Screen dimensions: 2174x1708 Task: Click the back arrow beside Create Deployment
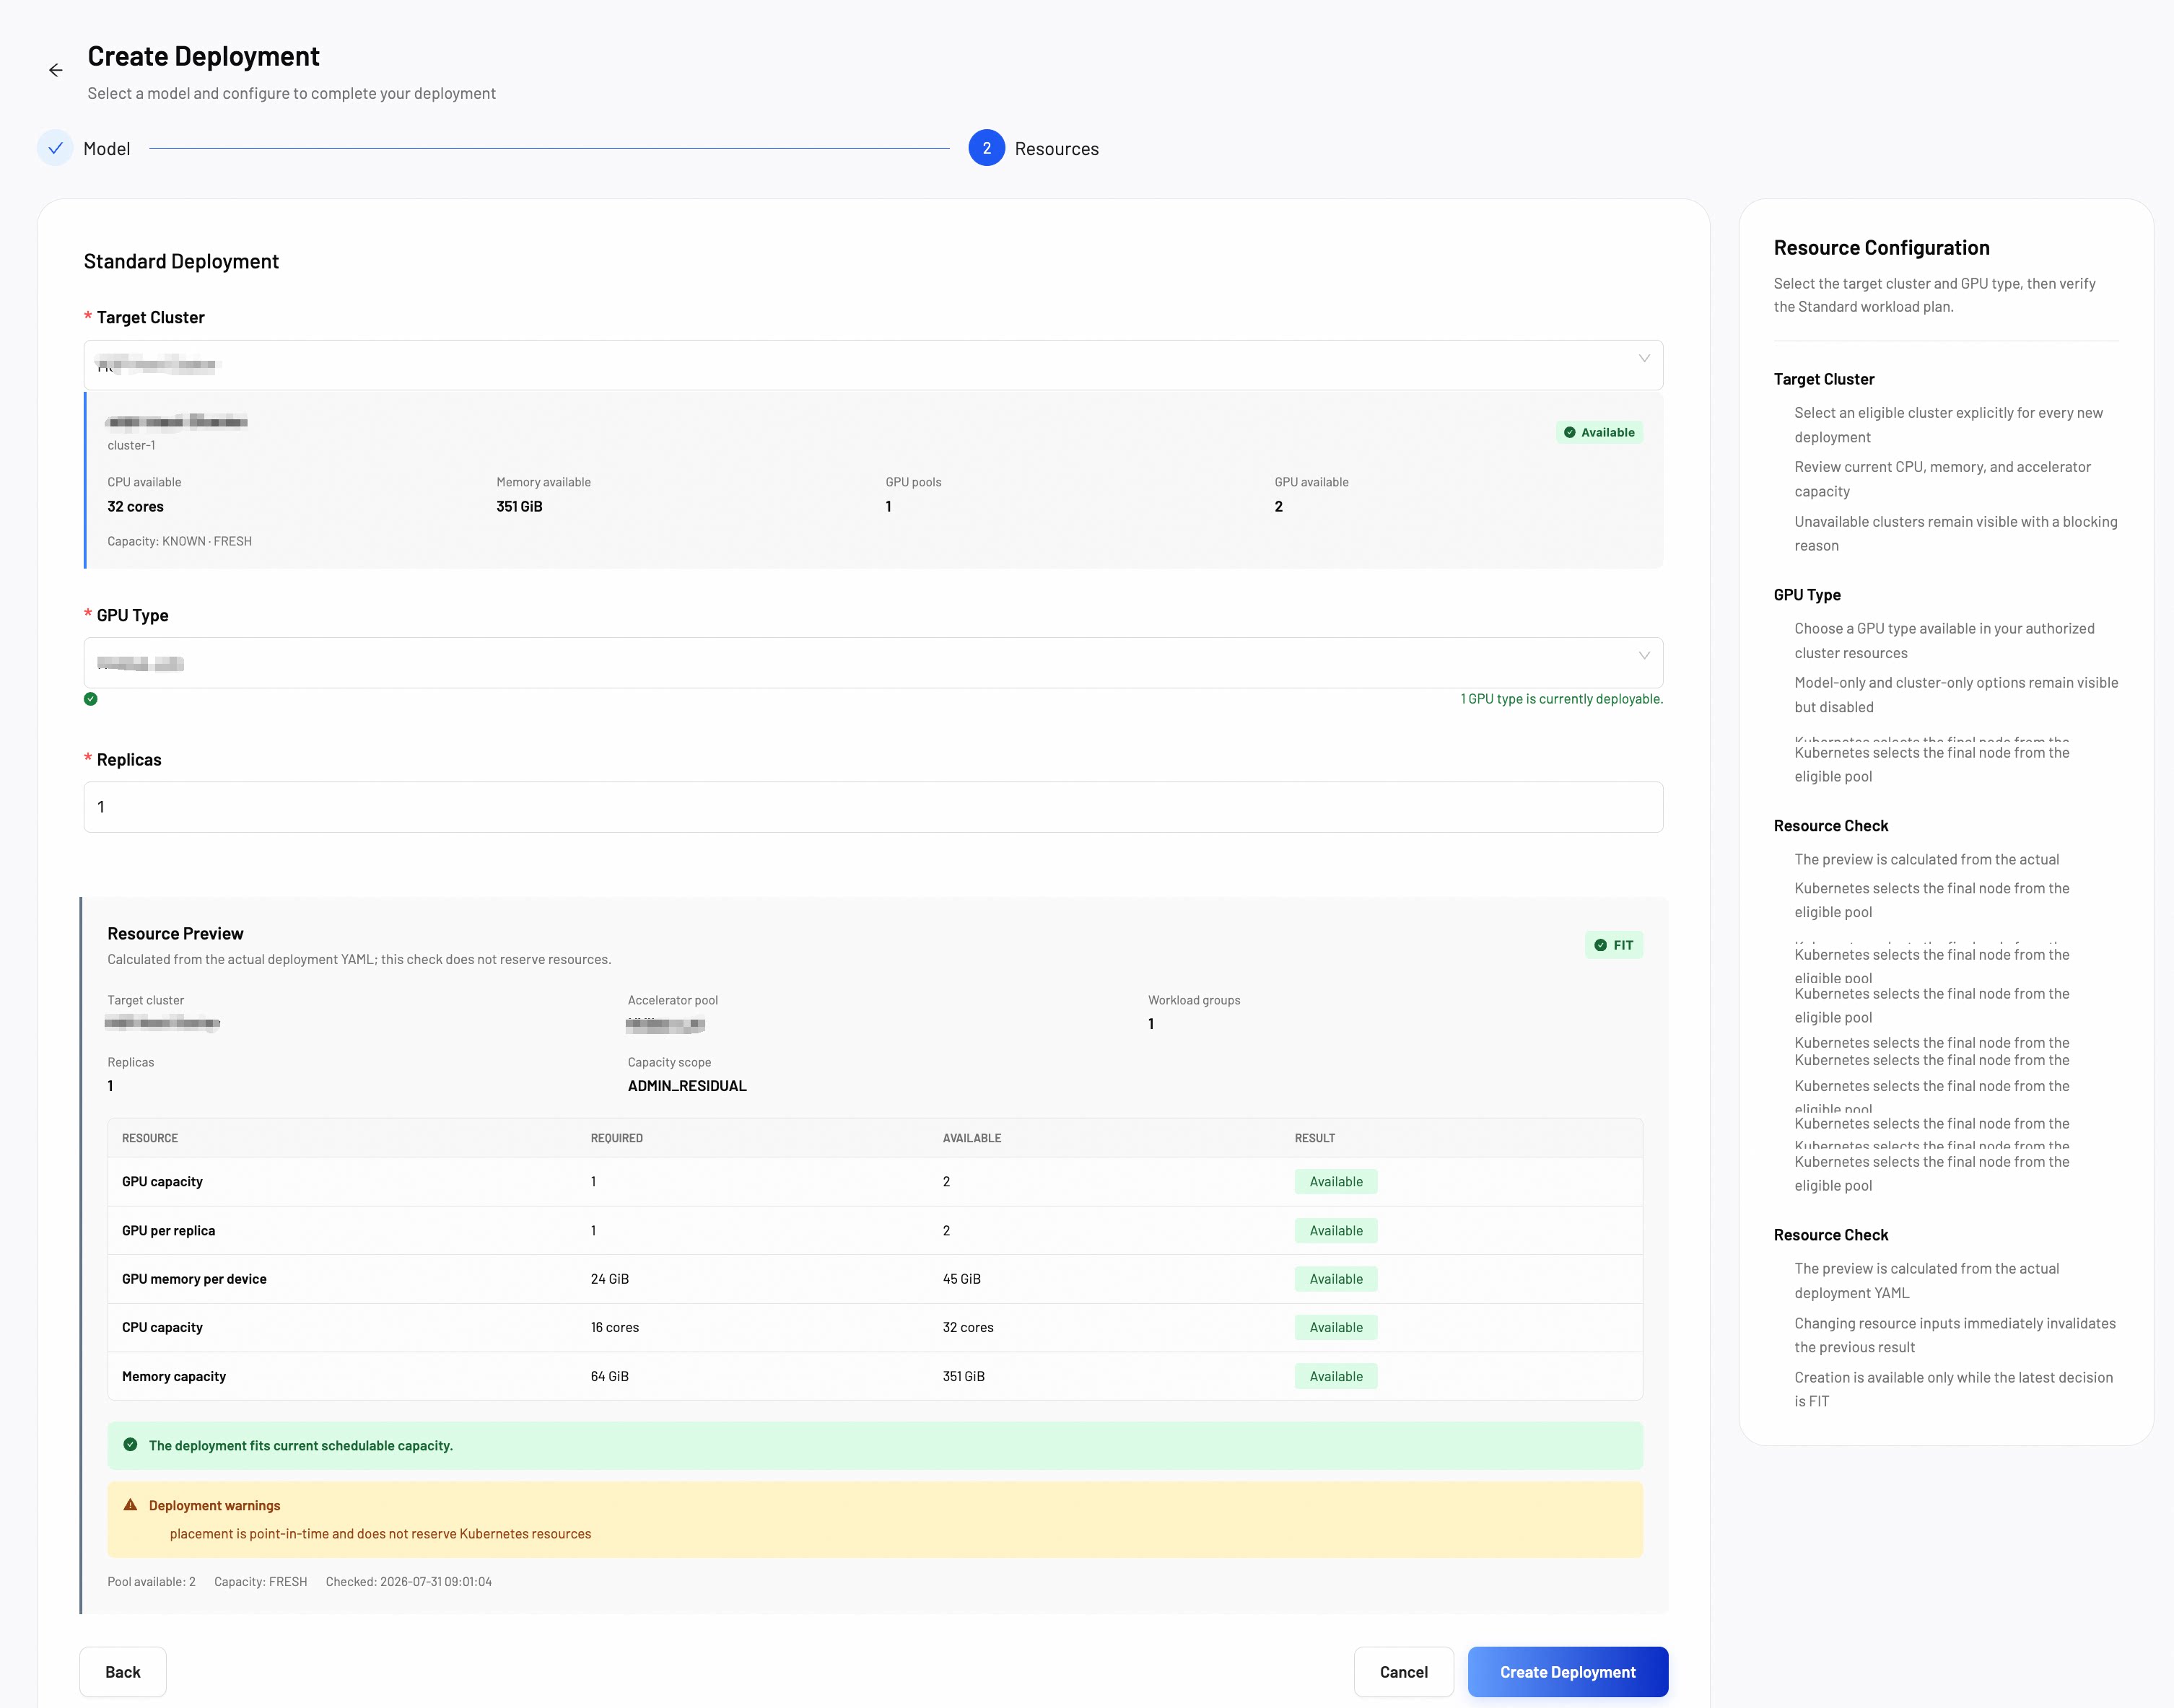tap(56, 70)
